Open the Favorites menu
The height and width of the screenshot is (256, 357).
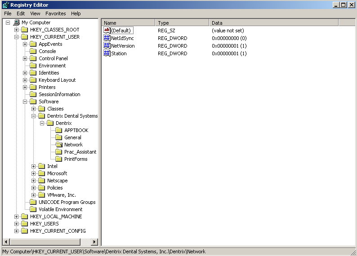(x=56, y=13)
